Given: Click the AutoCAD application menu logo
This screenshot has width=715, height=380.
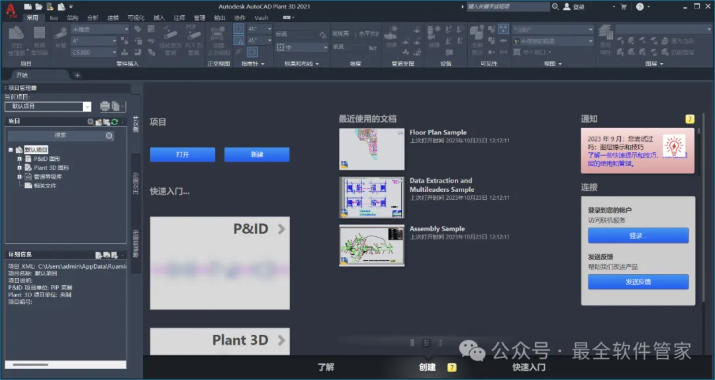Looking at the screenshot, I should pos(11,10).
